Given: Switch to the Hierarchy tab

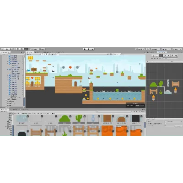Looking at the screenshot, I should pyautogui.click(x=5, y=52).
